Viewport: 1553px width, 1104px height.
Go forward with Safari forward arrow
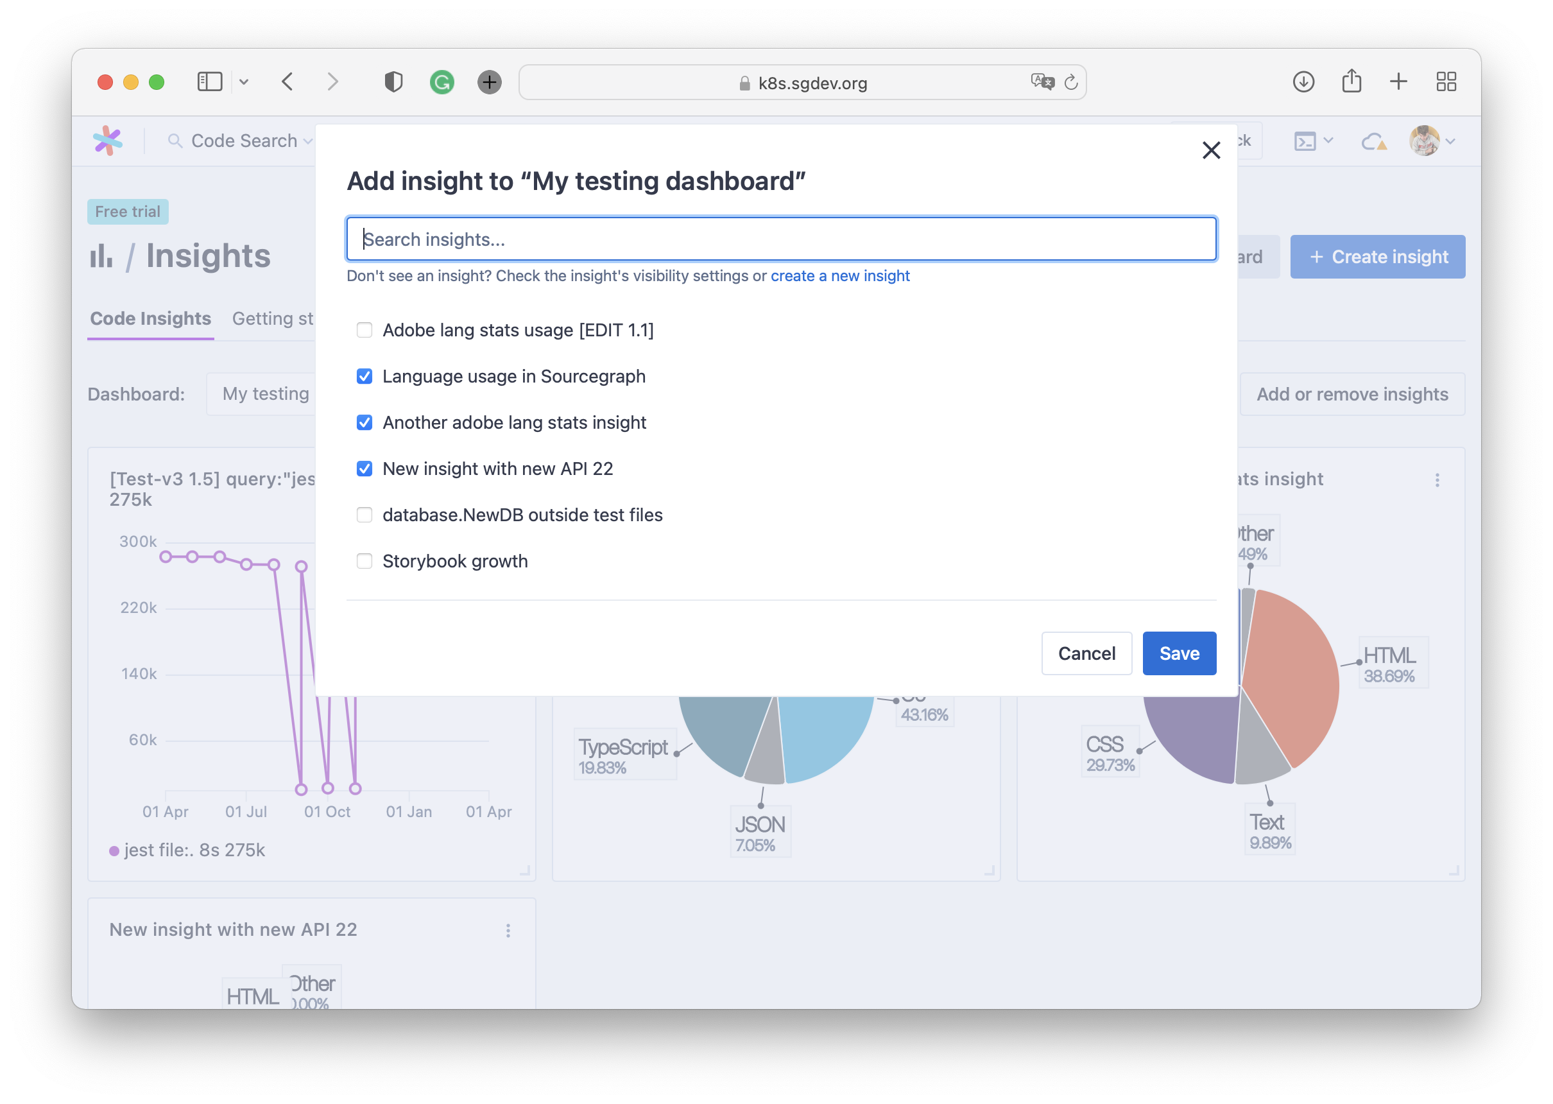point(332,82)
